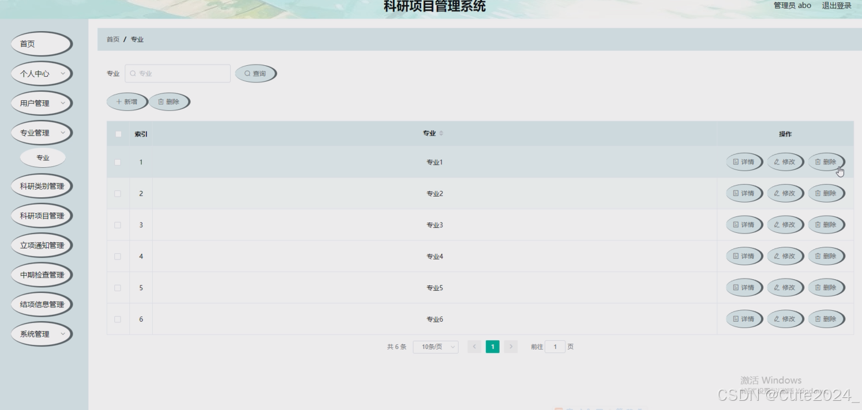Screen dimensions: 862x410
Task: Click the 专业 column sort arrows
Action: pyautogui.click(x=441, y=133)
